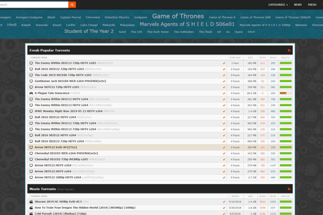Click verified checkmark on Arrow S07E22 XviD-AFG row

(x=224, y=147)
